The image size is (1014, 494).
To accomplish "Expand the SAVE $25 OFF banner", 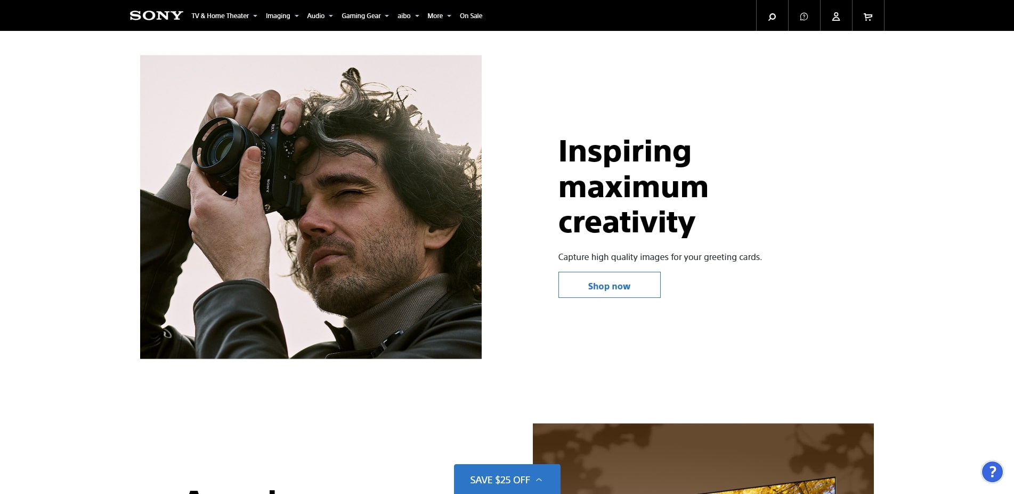I will tap(507, 480).
